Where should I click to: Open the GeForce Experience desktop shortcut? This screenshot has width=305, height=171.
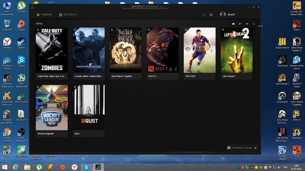(x=7, y=81)
